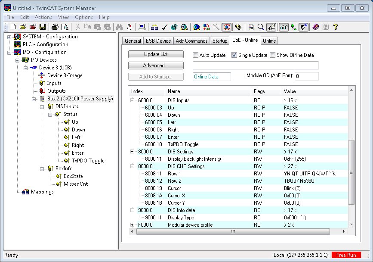Click the eyeglasses Show Online Data icon
The image size is (373, 262).
click(x=284, y=27)
